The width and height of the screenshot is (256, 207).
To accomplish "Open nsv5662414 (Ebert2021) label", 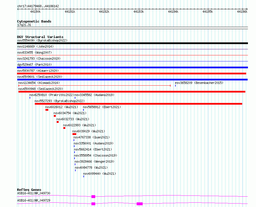I will pyautogui.click(x=93, y=149).
